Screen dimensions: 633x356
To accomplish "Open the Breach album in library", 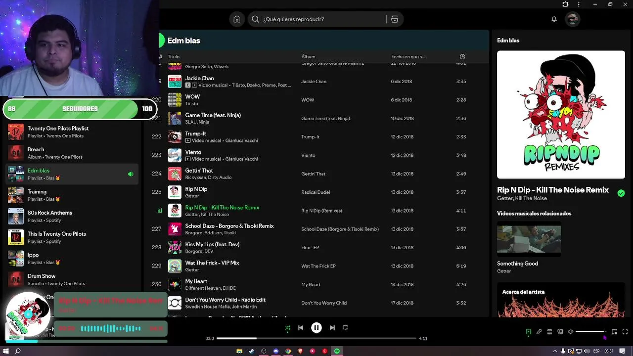I will (72, 153).
